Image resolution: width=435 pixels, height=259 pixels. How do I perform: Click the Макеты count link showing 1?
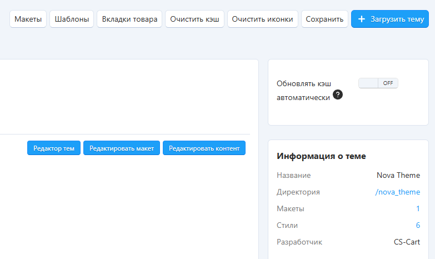418,208
